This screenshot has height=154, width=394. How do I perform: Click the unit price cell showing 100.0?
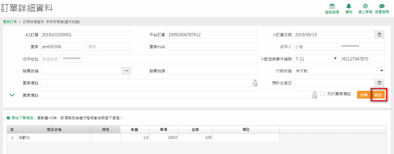pyautogui.click(x=163, y=137)
